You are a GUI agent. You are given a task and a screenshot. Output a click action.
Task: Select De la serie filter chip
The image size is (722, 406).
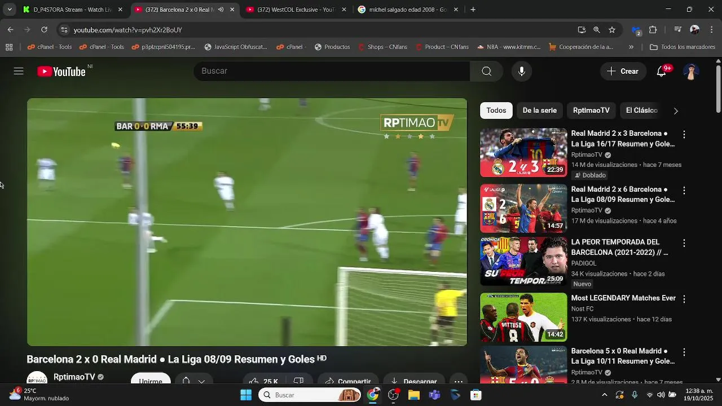click(539, 111)
